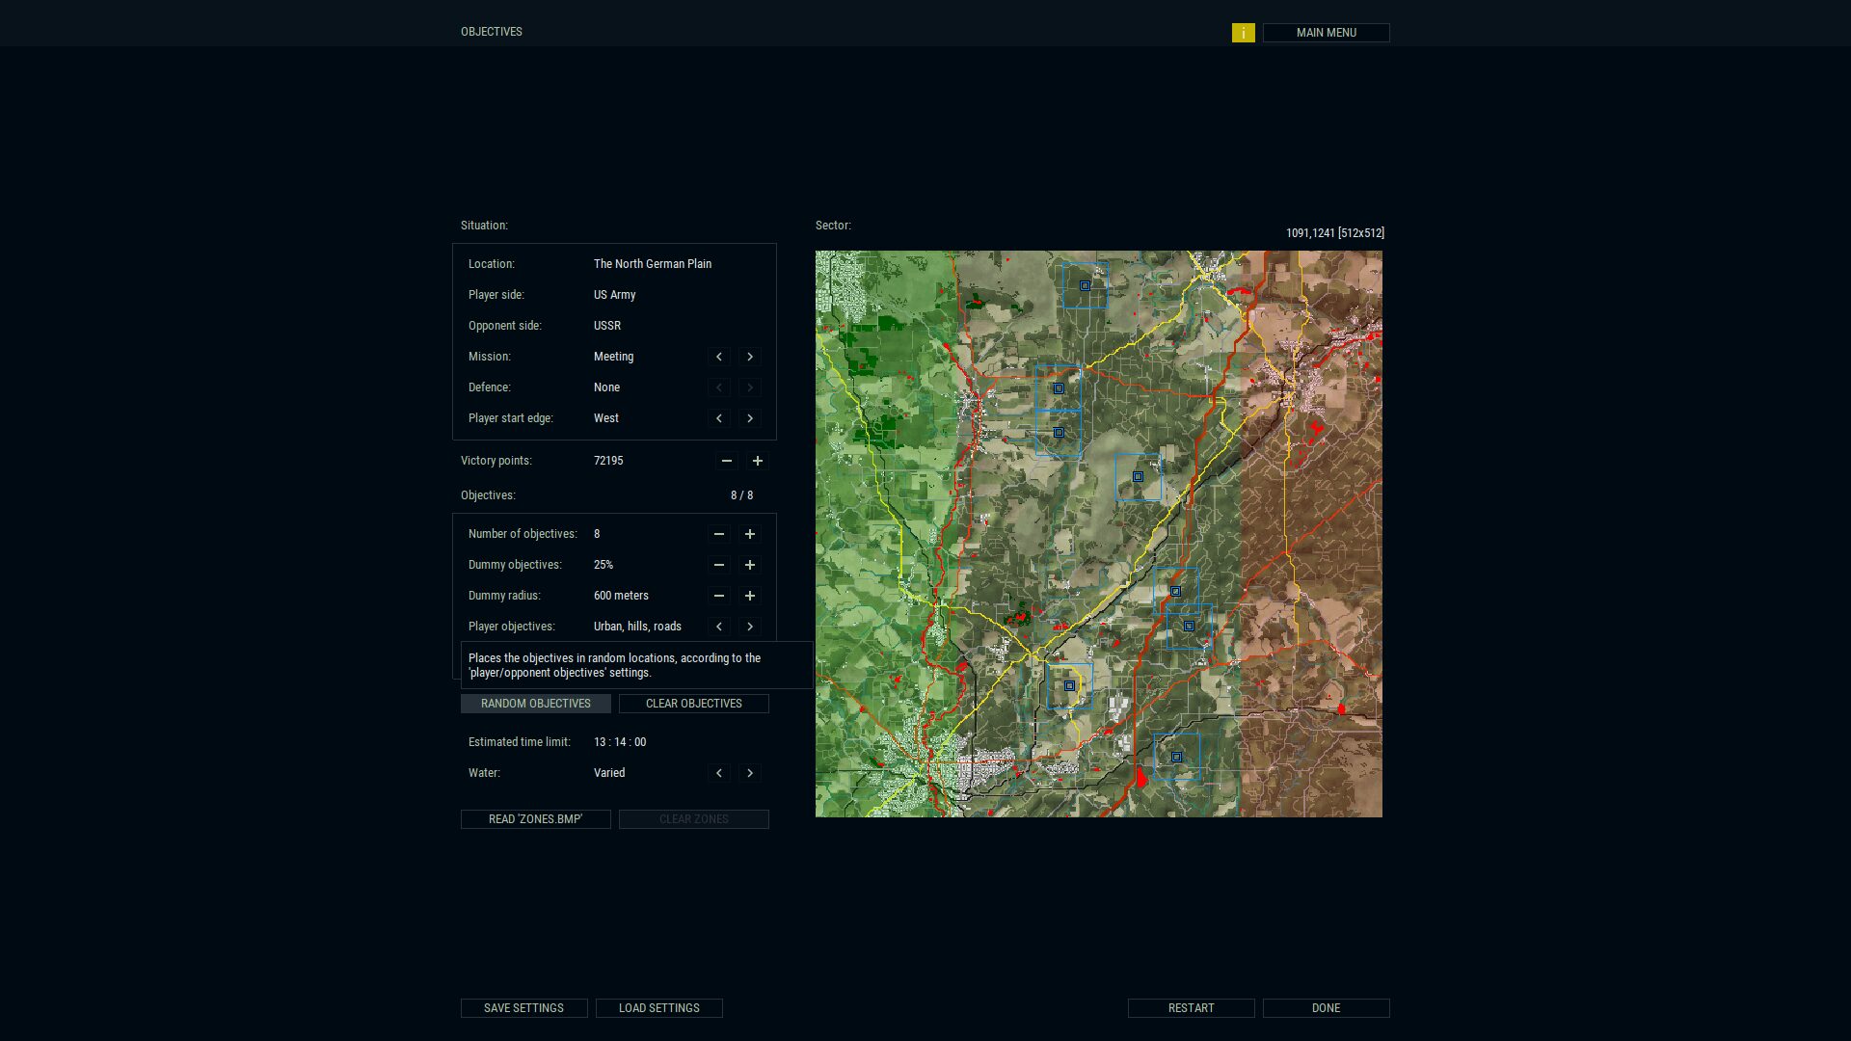Viewport: 1851px width, 1041px height.
Task: Increase dummy radius value
Action: pos(749,596)
